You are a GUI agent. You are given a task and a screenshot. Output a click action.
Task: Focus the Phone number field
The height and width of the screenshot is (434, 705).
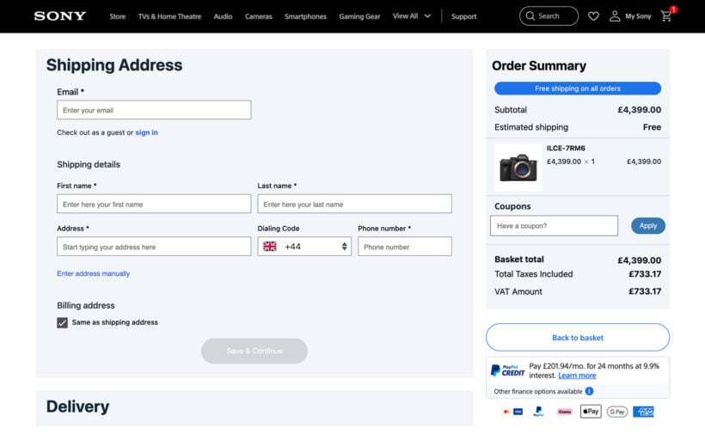point(405,247)
